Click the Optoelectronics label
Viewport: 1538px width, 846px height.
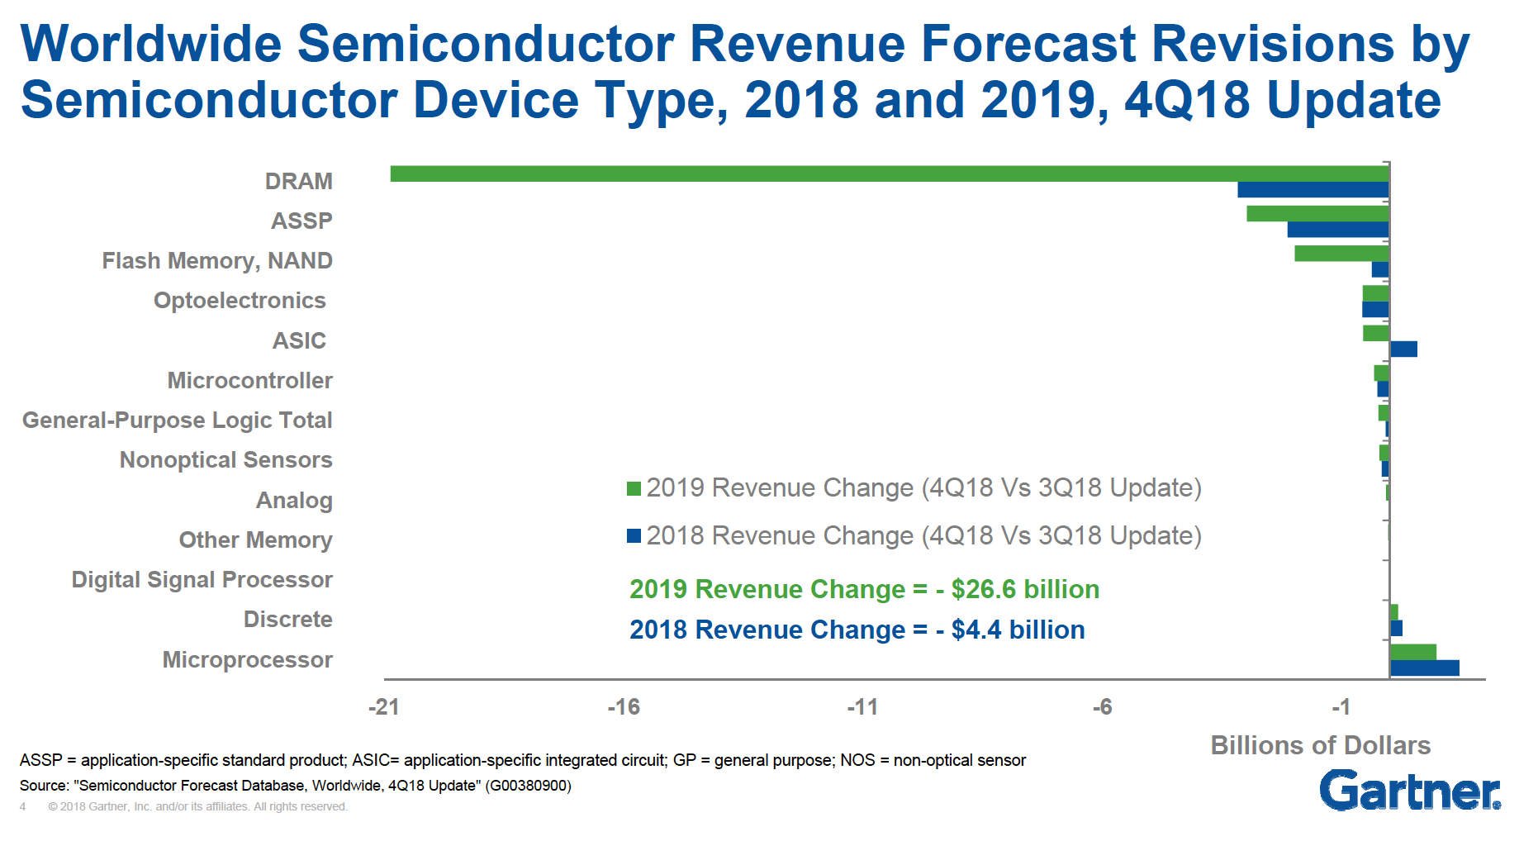(x=240, y=301)
